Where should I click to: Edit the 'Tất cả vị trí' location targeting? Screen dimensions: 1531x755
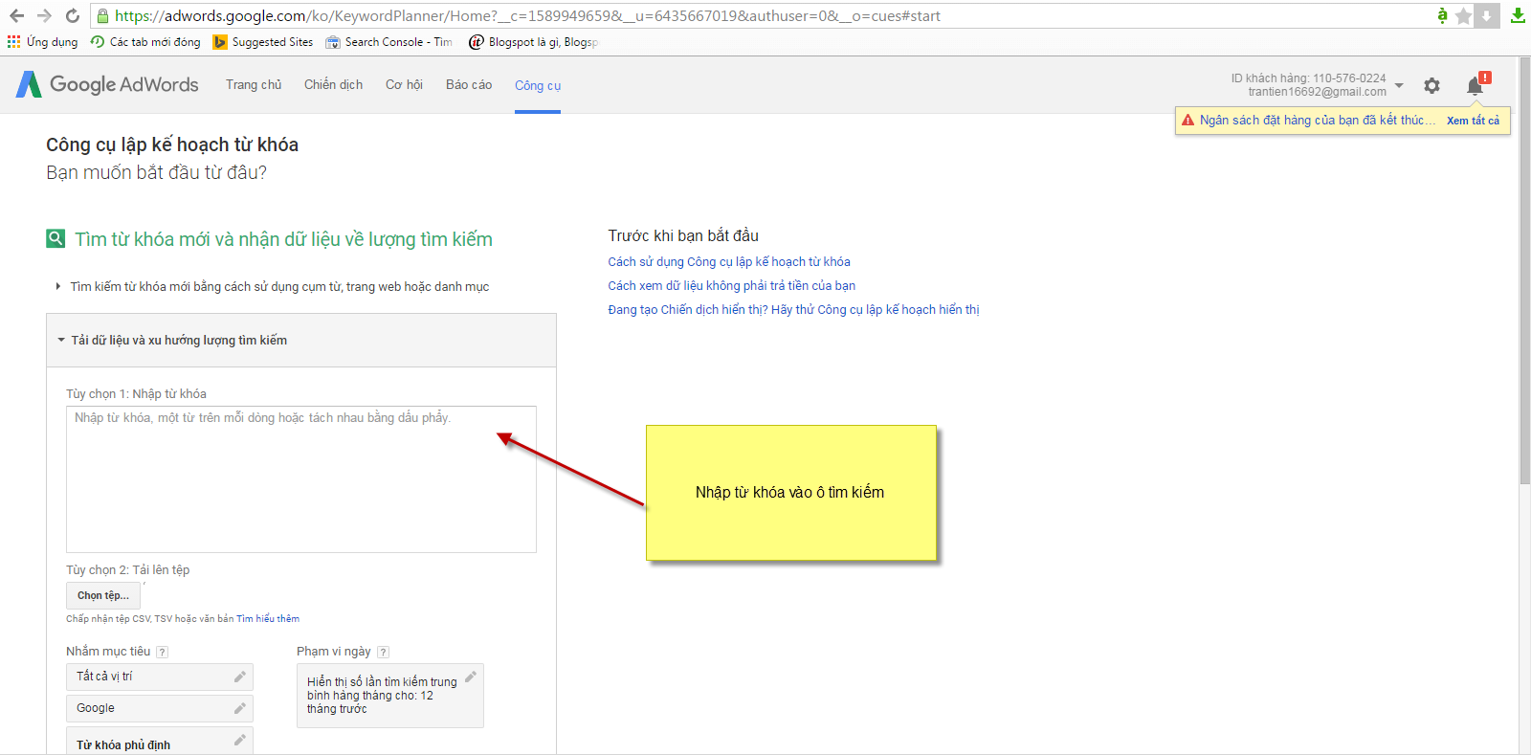point(239,677)
